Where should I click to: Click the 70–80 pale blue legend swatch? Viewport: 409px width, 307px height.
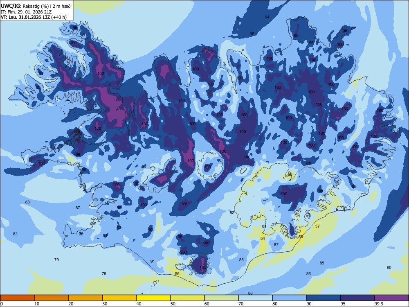click(x=255, y=298)
